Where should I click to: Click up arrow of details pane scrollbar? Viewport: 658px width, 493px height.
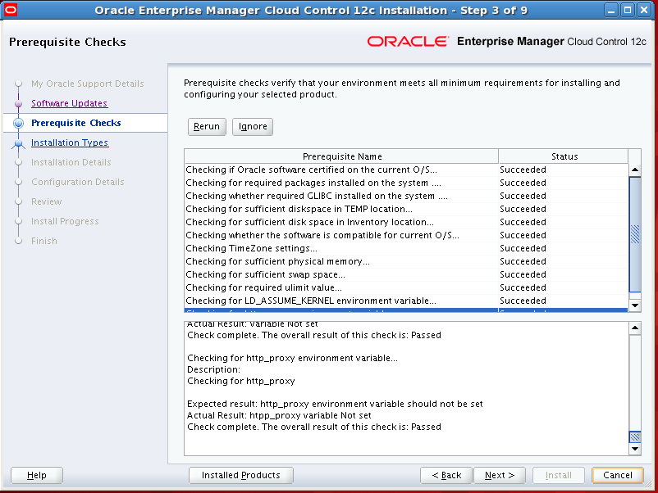pyautogui.click(x=635, y=328)
